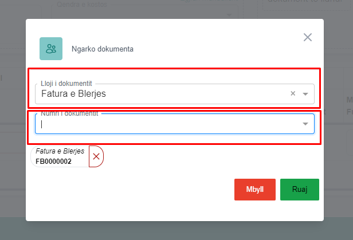Screen dimensions: 353x240
Task: Expand the Qendra e kostos dropdown behind dialog
Action: [x=230, y=14]
